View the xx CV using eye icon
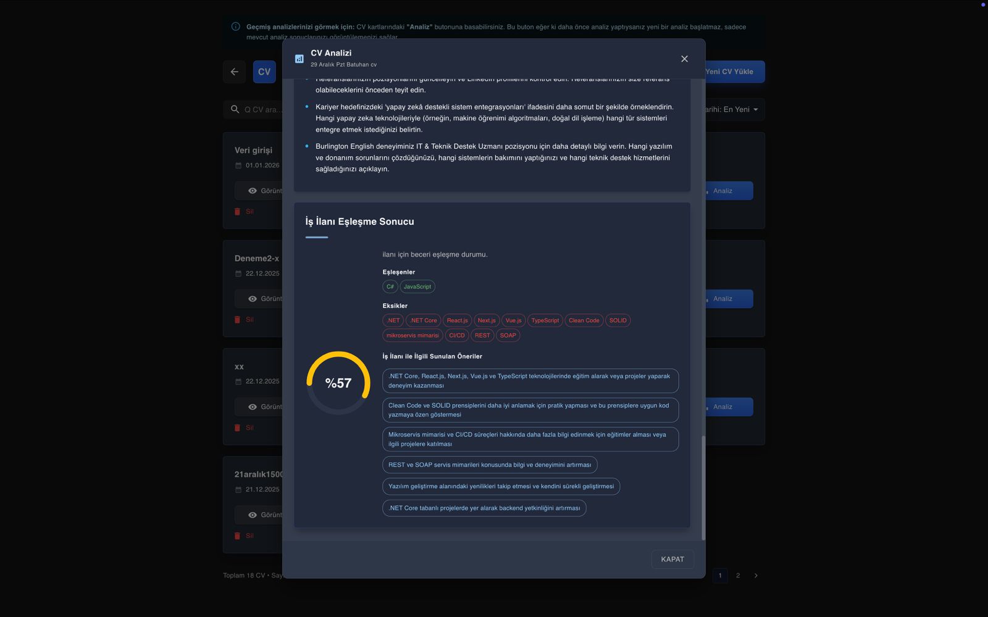Image resolution: width=988 pixels, height=617 pixels. [253, 407]
